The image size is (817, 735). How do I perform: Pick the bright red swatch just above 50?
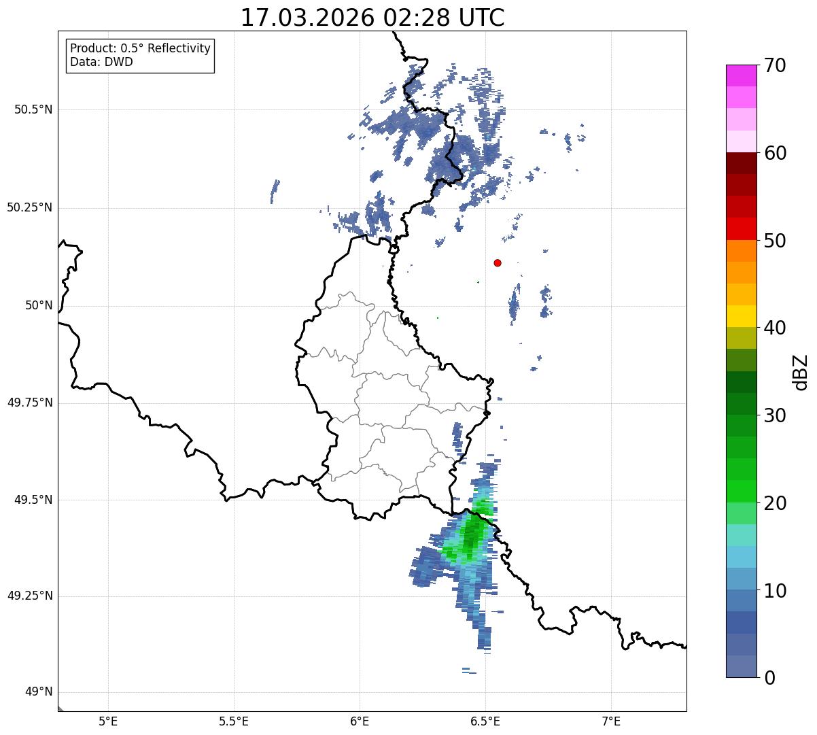(x=742, y=228)
